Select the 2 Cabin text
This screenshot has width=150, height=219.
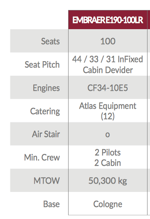pyautogui.click(x=108, y=163)
